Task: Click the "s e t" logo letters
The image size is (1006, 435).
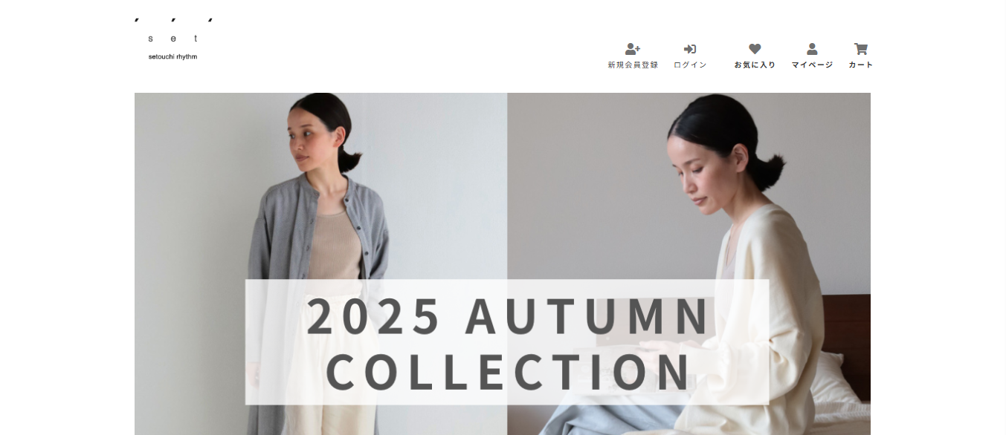Action: (173, 39)
